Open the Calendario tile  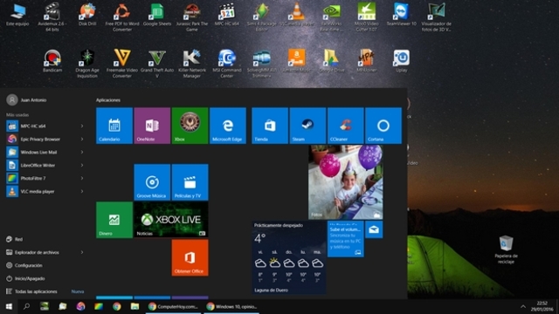click(114, 126)
